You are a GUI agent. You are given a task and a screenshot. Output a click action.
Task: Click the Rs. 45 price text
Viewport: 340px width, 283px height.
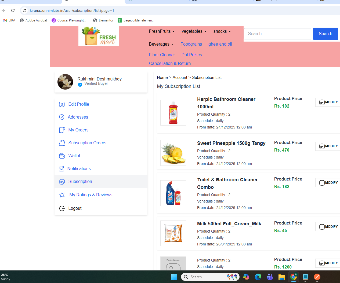point(280,231)
